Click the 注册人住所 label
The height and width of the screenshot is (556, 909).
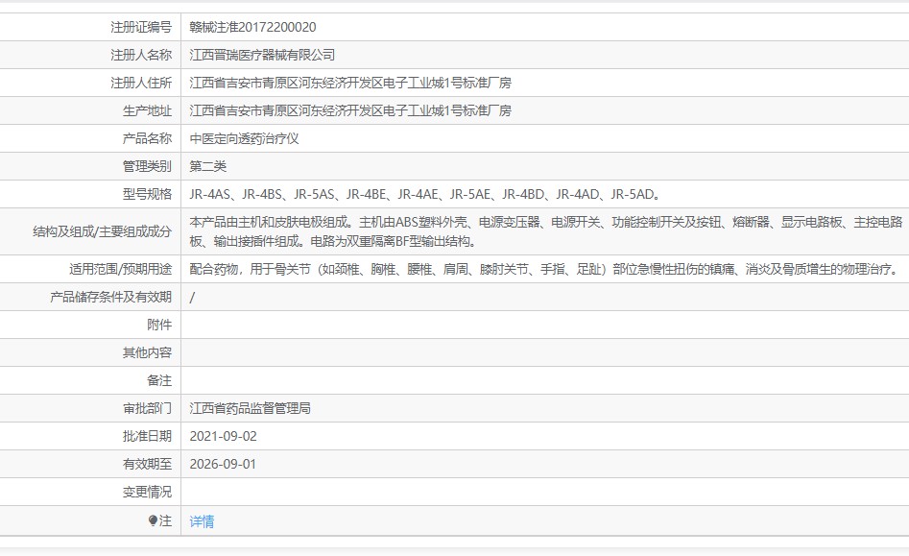click(141, 83)
